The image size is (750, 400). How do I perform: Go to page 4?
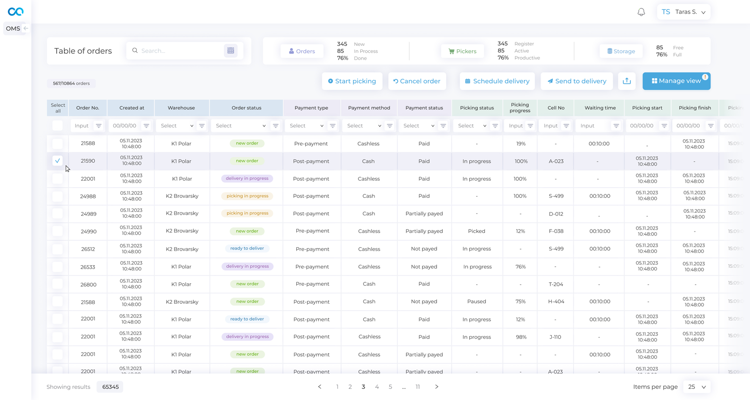click(x=377, y=387)
